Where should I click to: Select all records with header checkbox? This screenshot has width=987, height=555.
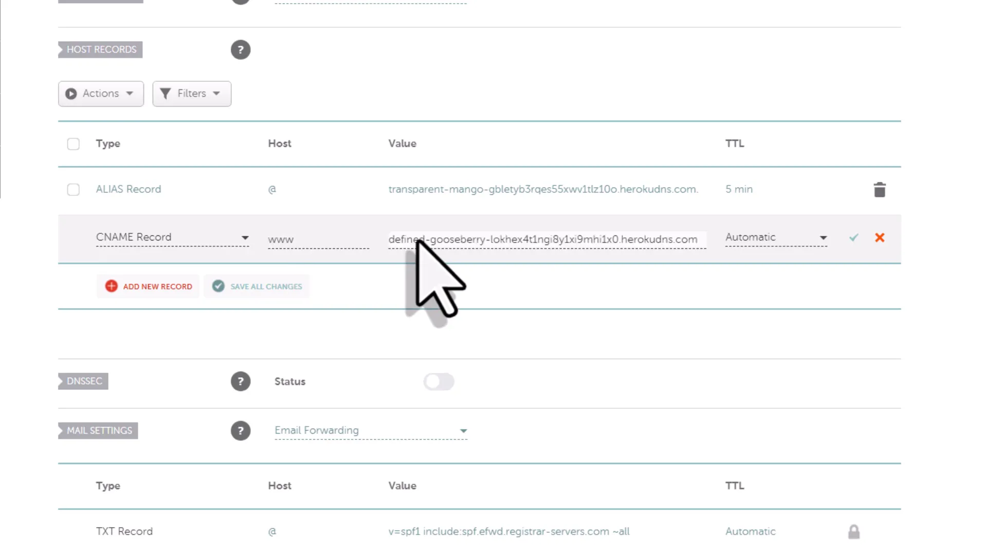tap(73, 144)
